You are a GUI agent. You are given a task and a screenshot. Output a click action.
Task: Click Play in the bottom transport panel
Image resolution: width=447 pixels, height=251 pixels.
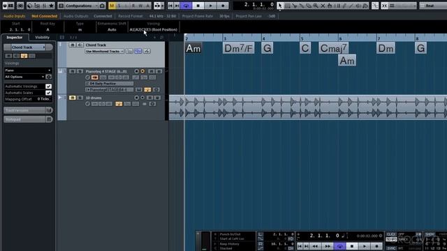click(365, 246)
